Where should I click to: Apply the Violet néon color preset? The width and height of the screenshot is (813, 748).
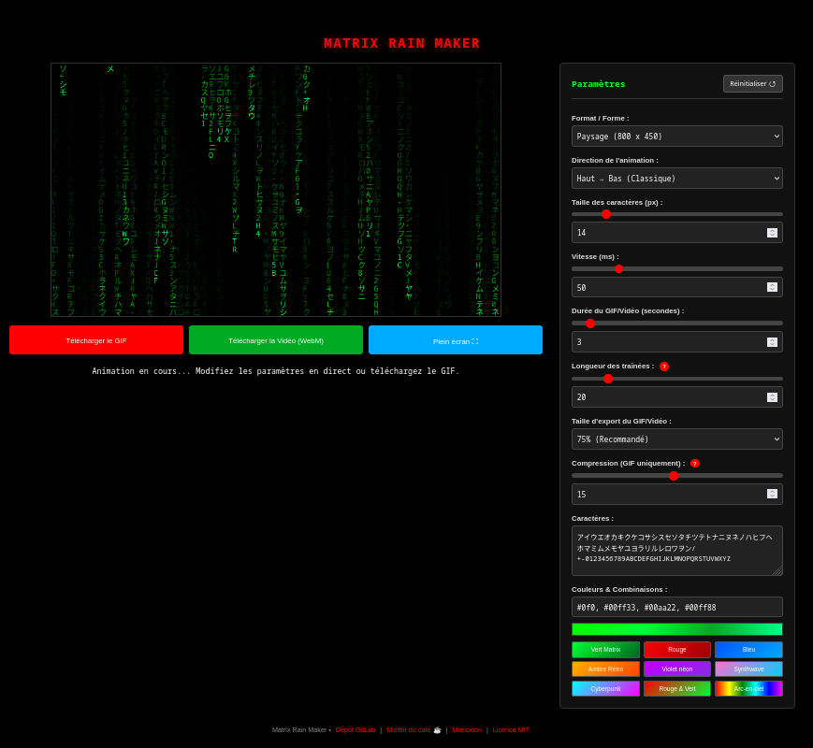(677, 669)
